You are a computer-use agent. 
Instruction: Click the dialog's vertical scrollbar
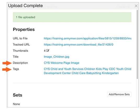[137, 44]
